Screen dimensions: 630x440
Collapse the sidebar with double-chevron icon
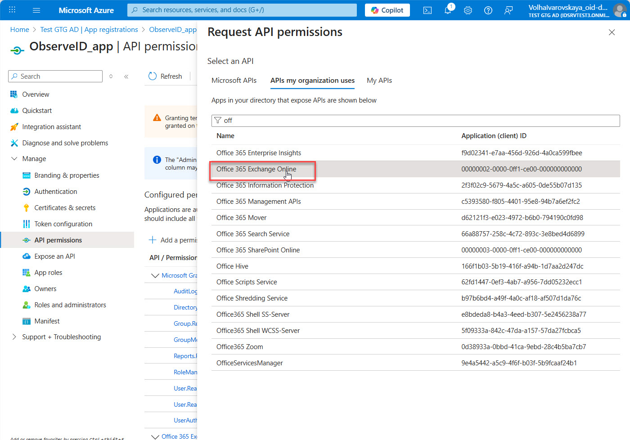pos(126,76)
